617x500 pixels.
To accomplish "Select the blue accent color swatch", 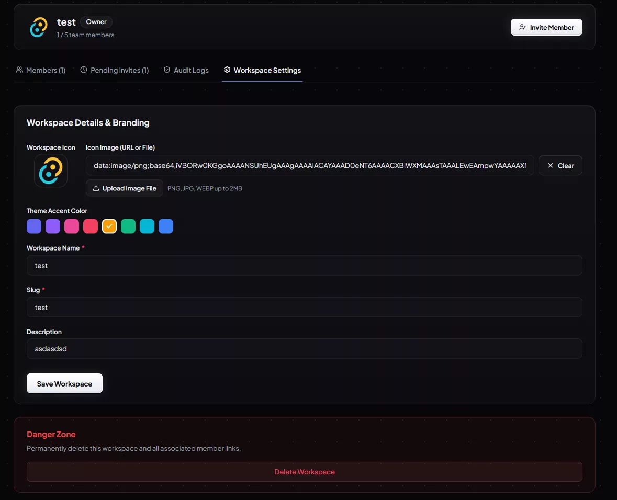I will (x=166, y=226).
